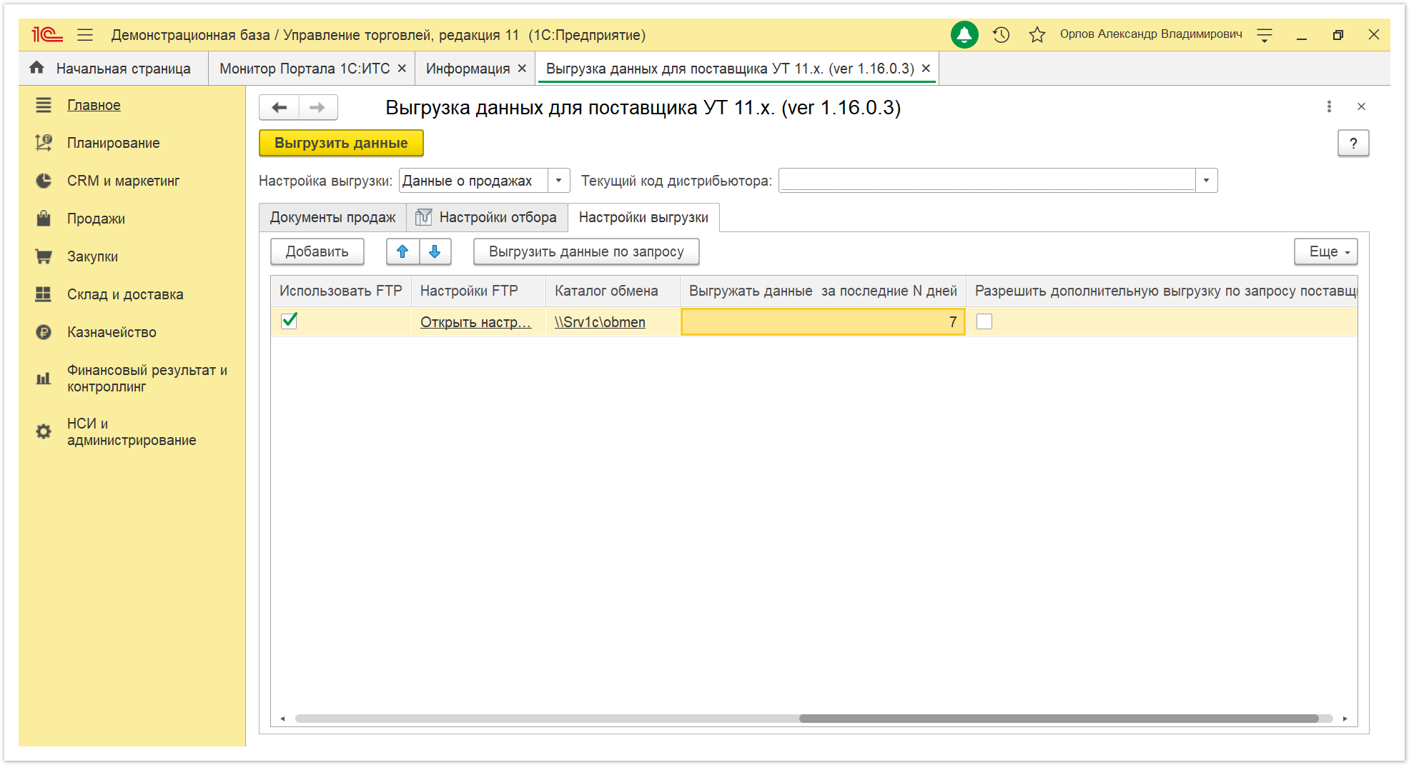1409x765 pixels.
Task: Click Настройки FTP column header
Action: click(x=478, y=291)
